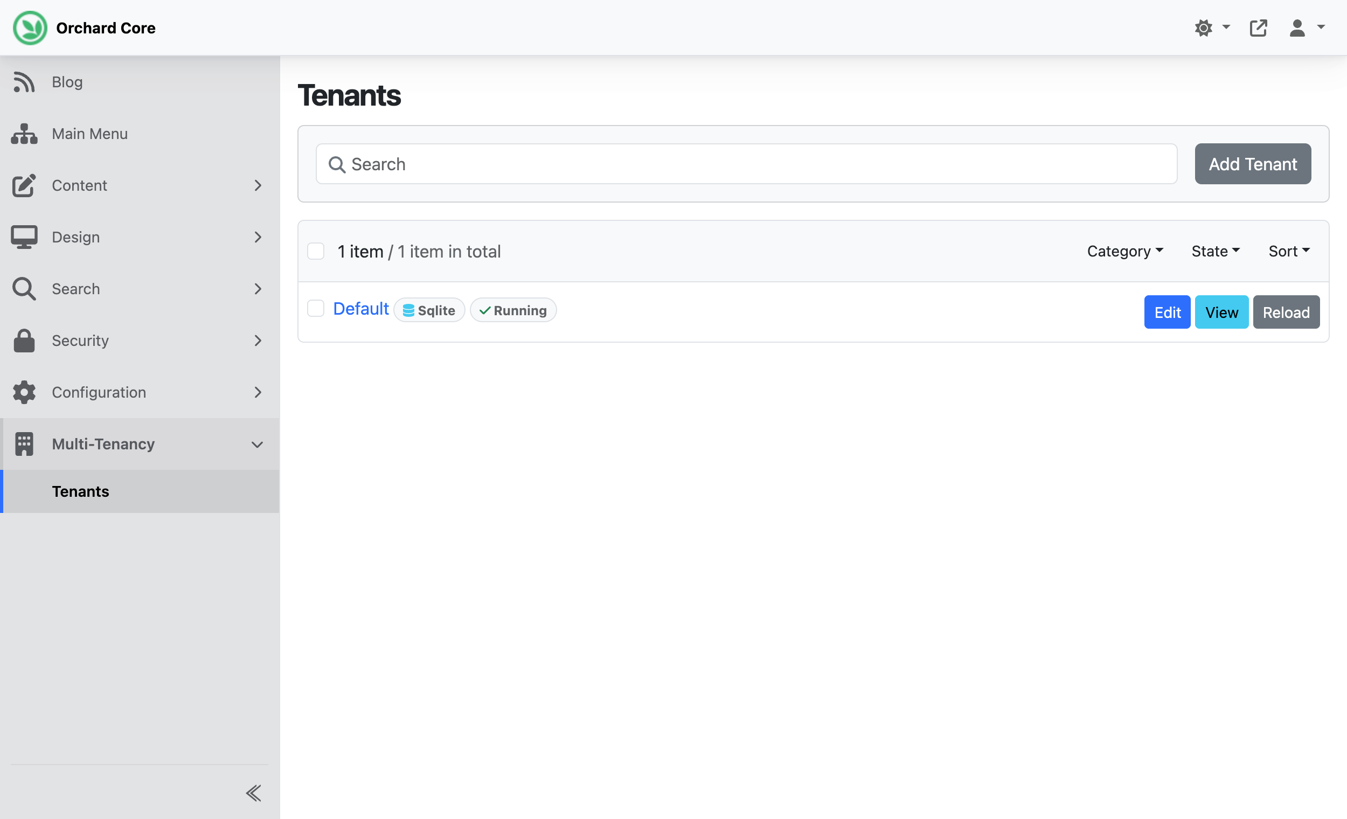Image resolution: width=1347 pixels, height=819 pixels.
Task: Open the Category filter dropdown
Action: 1124,251
